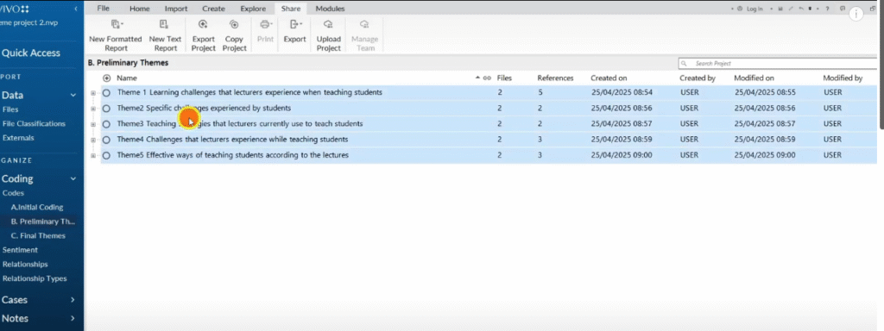This screenshot has width=884, height=331.
Task: Click the pencil edit icon in the title bar
Action: point(791,9)
